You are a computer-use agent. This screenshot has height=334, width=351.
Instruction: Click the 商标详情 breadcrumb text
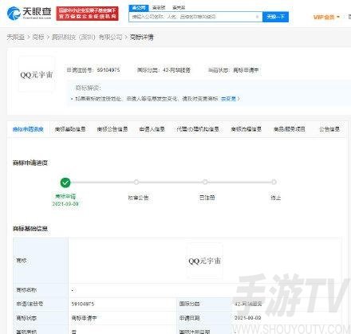tap(142, 37)
